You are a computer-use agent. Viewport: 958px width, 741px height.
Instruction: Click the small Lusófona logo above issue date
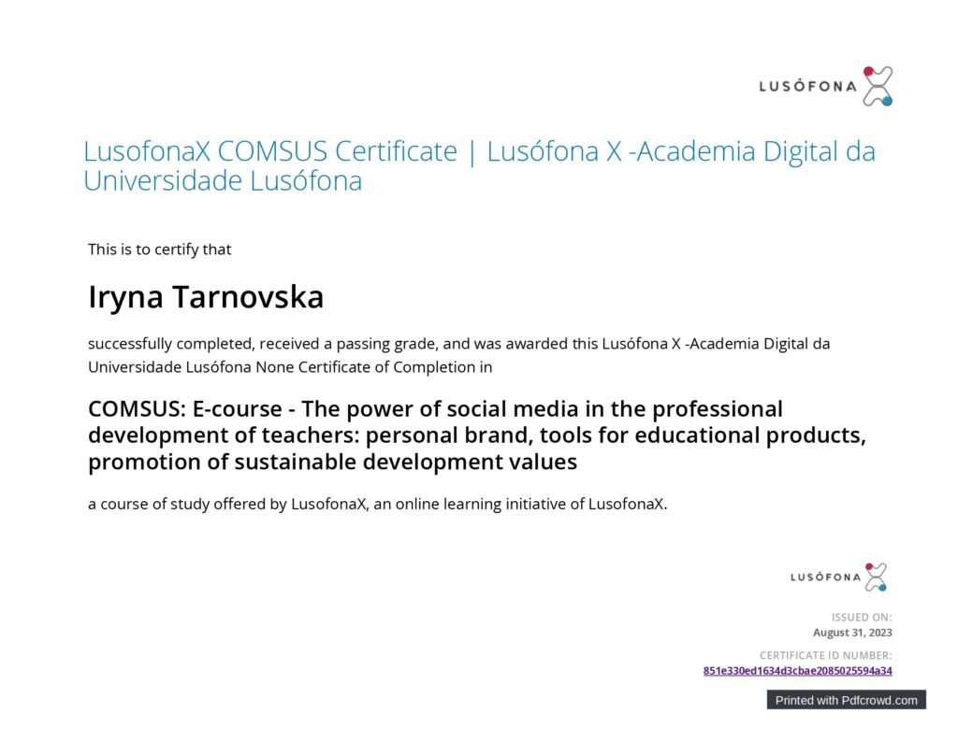[x=839, y=577]
